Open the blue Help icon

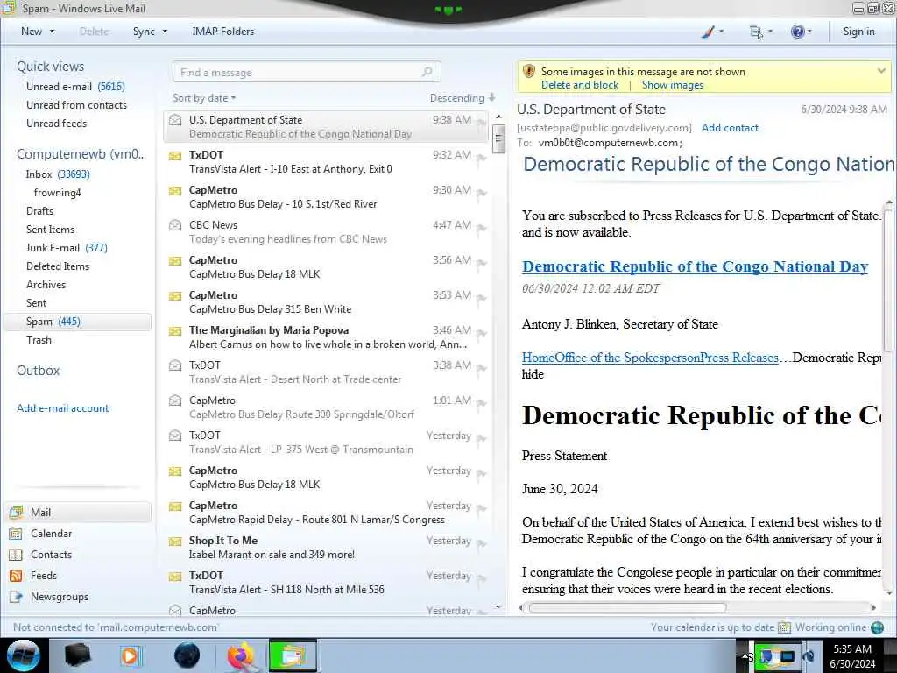[x=797, y=32]
